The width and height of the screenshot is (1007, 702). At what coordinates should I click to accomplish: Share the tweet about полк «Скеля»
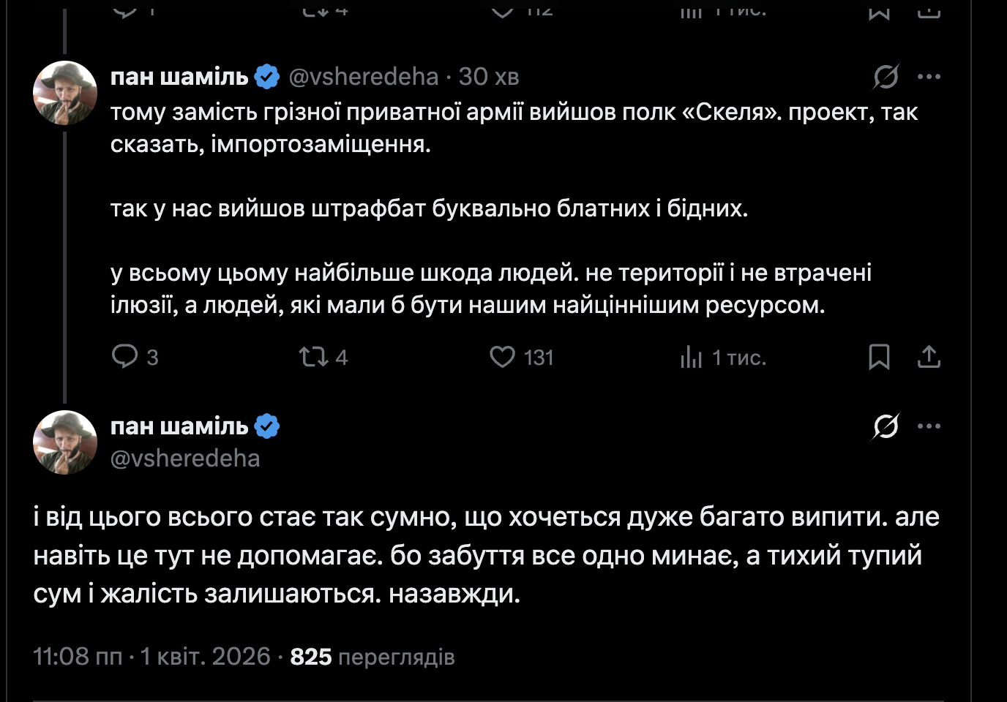(x=929, y=357)
